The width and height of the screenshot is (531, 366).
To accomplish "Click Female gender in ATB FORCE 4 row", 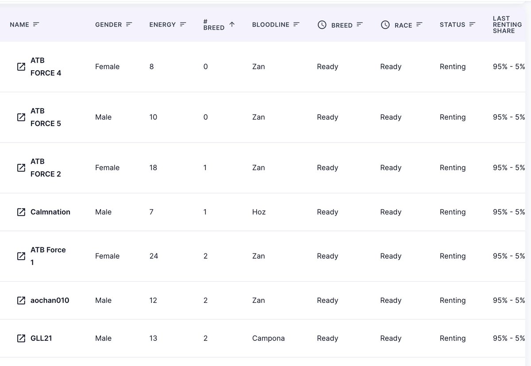I will tap(107, 67).
